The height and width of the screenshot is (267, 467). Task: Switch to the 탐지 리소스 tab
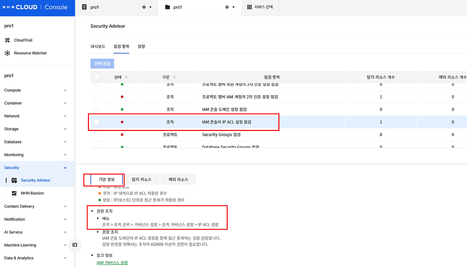(142, 179)
